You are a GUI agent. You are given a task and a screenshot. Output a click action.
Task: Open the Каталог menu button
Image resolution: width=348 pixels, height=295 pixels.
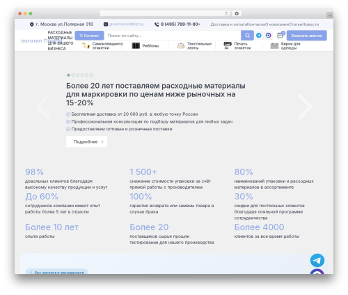pos(89,36)
